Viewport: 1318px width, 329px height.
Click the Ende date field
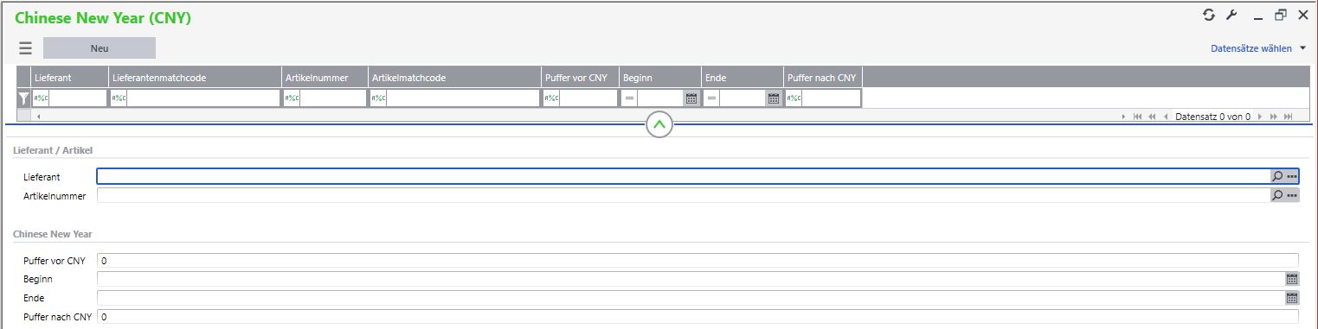click(691, 298)
